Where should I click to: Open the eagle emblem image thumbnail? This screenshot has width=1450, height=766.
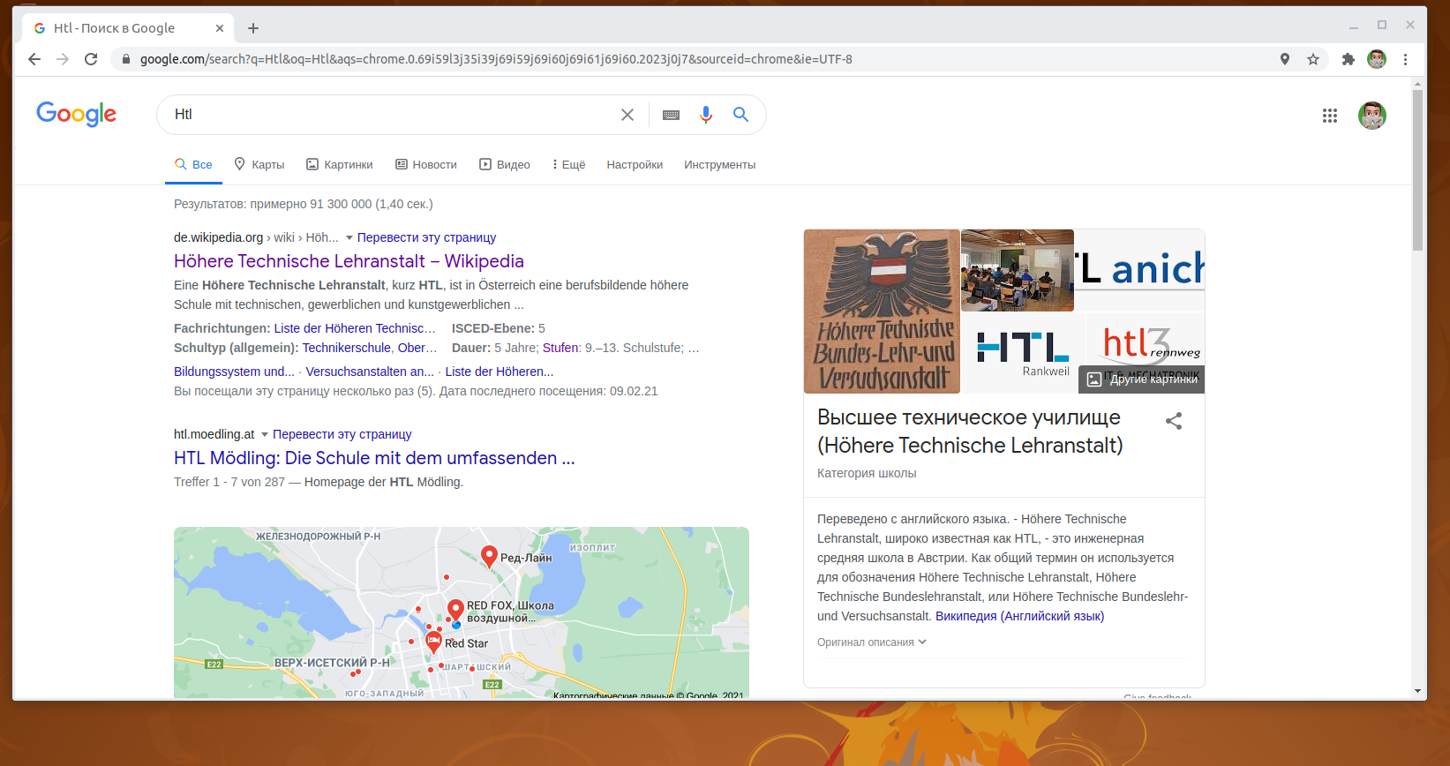pos(882,312)
